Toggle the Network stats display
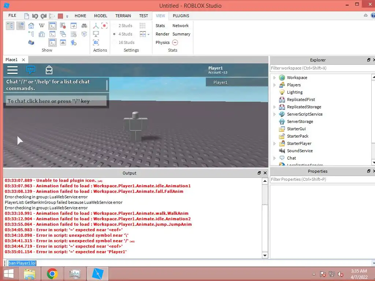 pos(181,26)
